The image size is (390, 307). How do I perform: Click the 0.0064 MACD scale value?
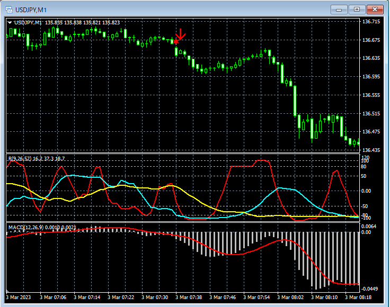(369, 226)
